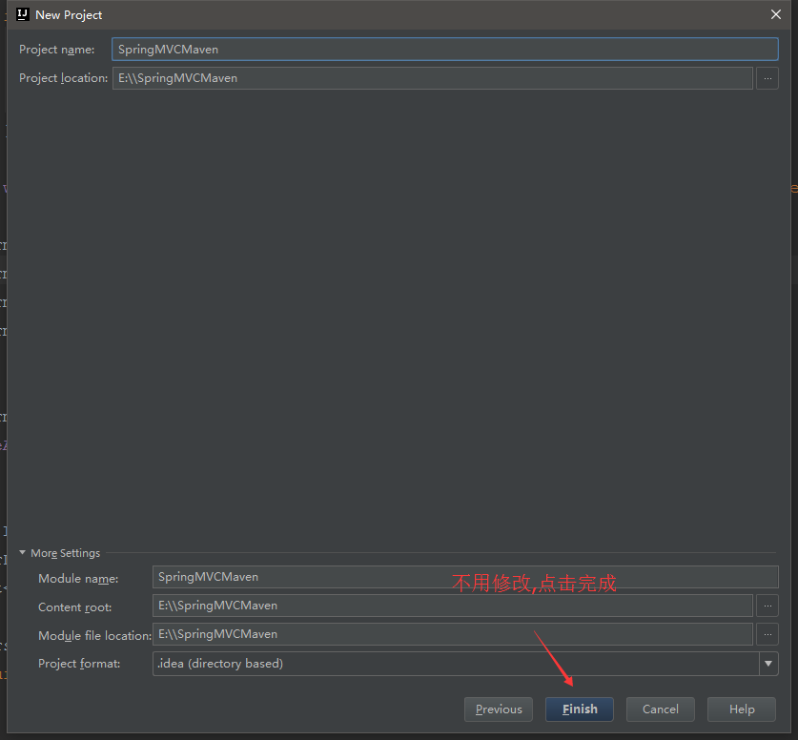The height and width of the screenshot is (740, 798).
Task: Focus the Project name field
Action: (445, 50)
